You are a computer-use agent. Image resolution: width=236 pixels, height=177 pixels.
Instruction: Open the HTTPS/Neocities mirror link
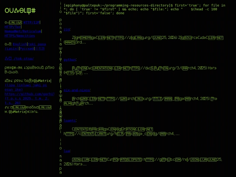point(20,36)
